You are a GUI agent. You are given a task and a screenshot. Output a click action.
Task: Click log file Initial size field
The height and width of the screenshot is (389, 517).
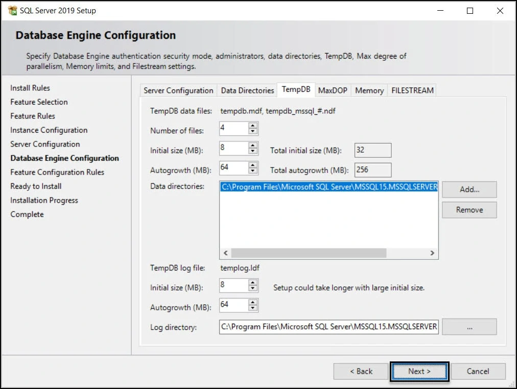tap(234, 285)
